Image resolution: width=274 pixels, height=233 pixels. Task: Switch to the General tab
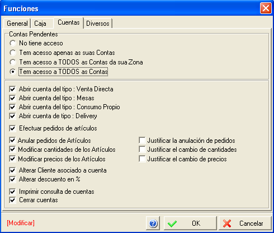coord(17,24)
